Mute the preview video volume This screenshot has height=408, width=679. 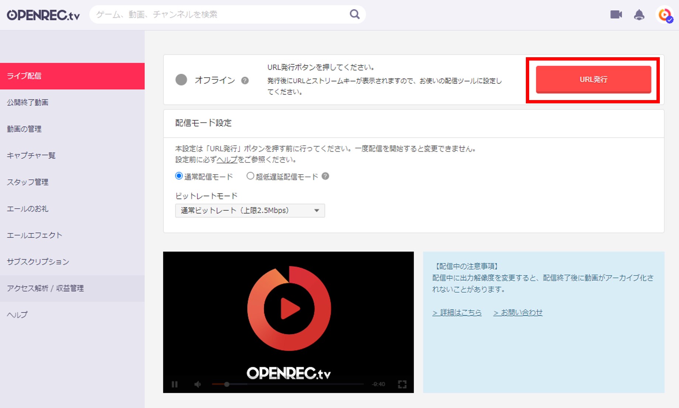(x=198, y=384)
